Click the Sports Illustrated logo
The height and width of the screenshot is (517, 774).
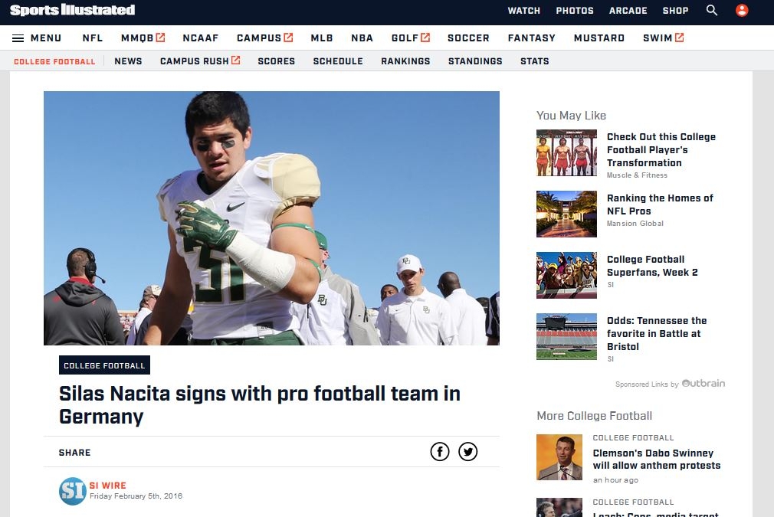pos(72,10)
